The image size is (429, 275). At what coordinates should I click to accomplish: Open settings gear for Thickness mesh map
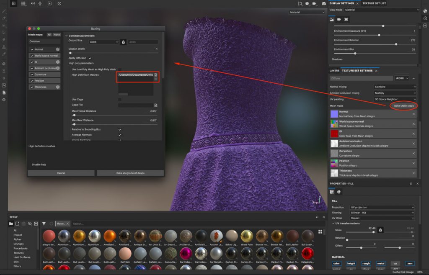[58, 87]
